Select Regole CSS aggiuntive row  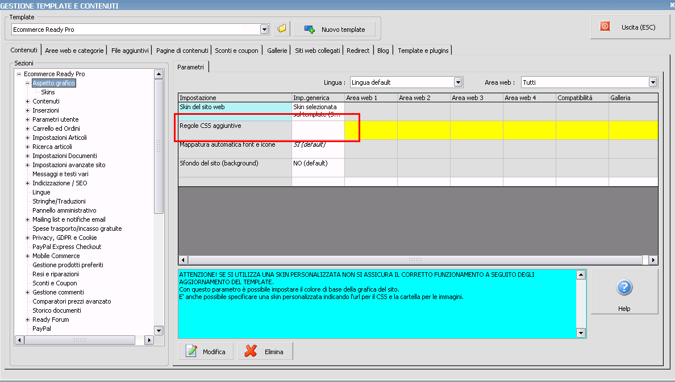point(235,130)
